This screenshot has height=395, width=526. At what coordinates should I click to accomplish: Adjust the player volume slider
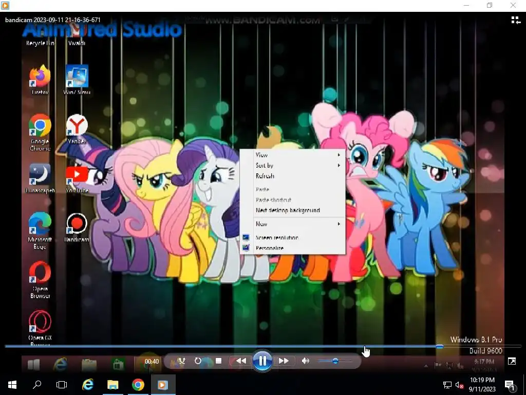coord(335,361)
